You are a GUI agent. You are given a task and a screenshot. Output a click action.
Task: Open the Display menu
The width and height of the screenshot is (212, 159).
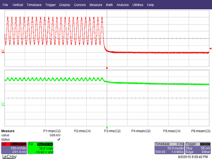(x=65, y=5)
